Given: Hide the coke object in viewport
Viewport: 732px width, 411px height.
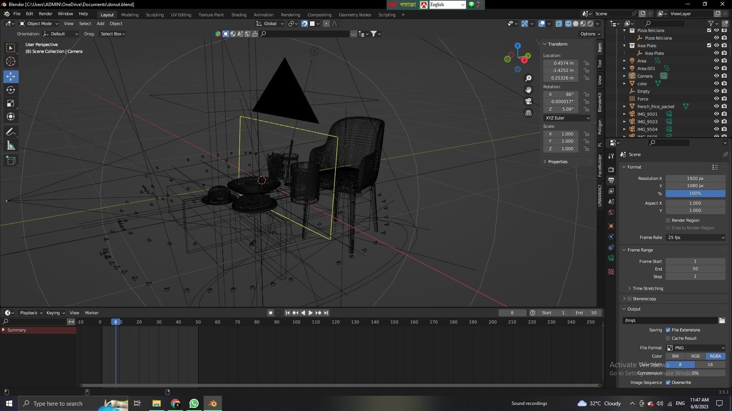Looking at the screenshot, I should (716, 84).
